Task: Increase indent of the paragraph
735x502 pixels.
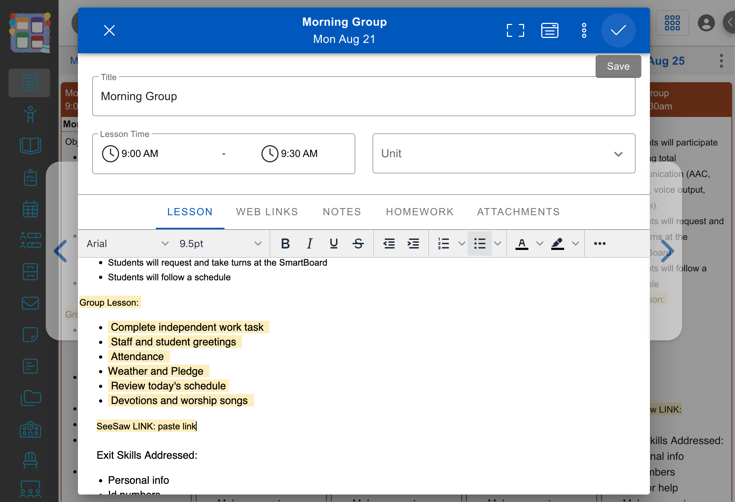Action: [x=413, y=243]
